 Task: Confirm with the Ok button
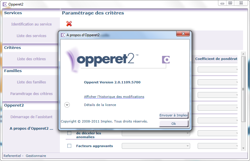click(x=174, y=124)
